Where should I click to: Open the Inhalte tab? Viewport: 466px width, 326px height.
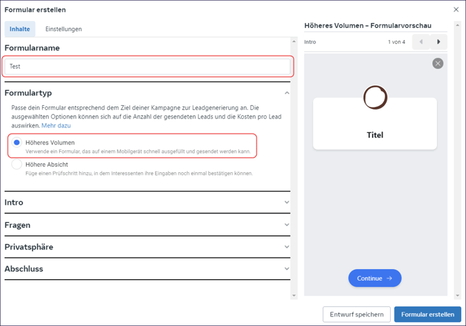(20, 29)
